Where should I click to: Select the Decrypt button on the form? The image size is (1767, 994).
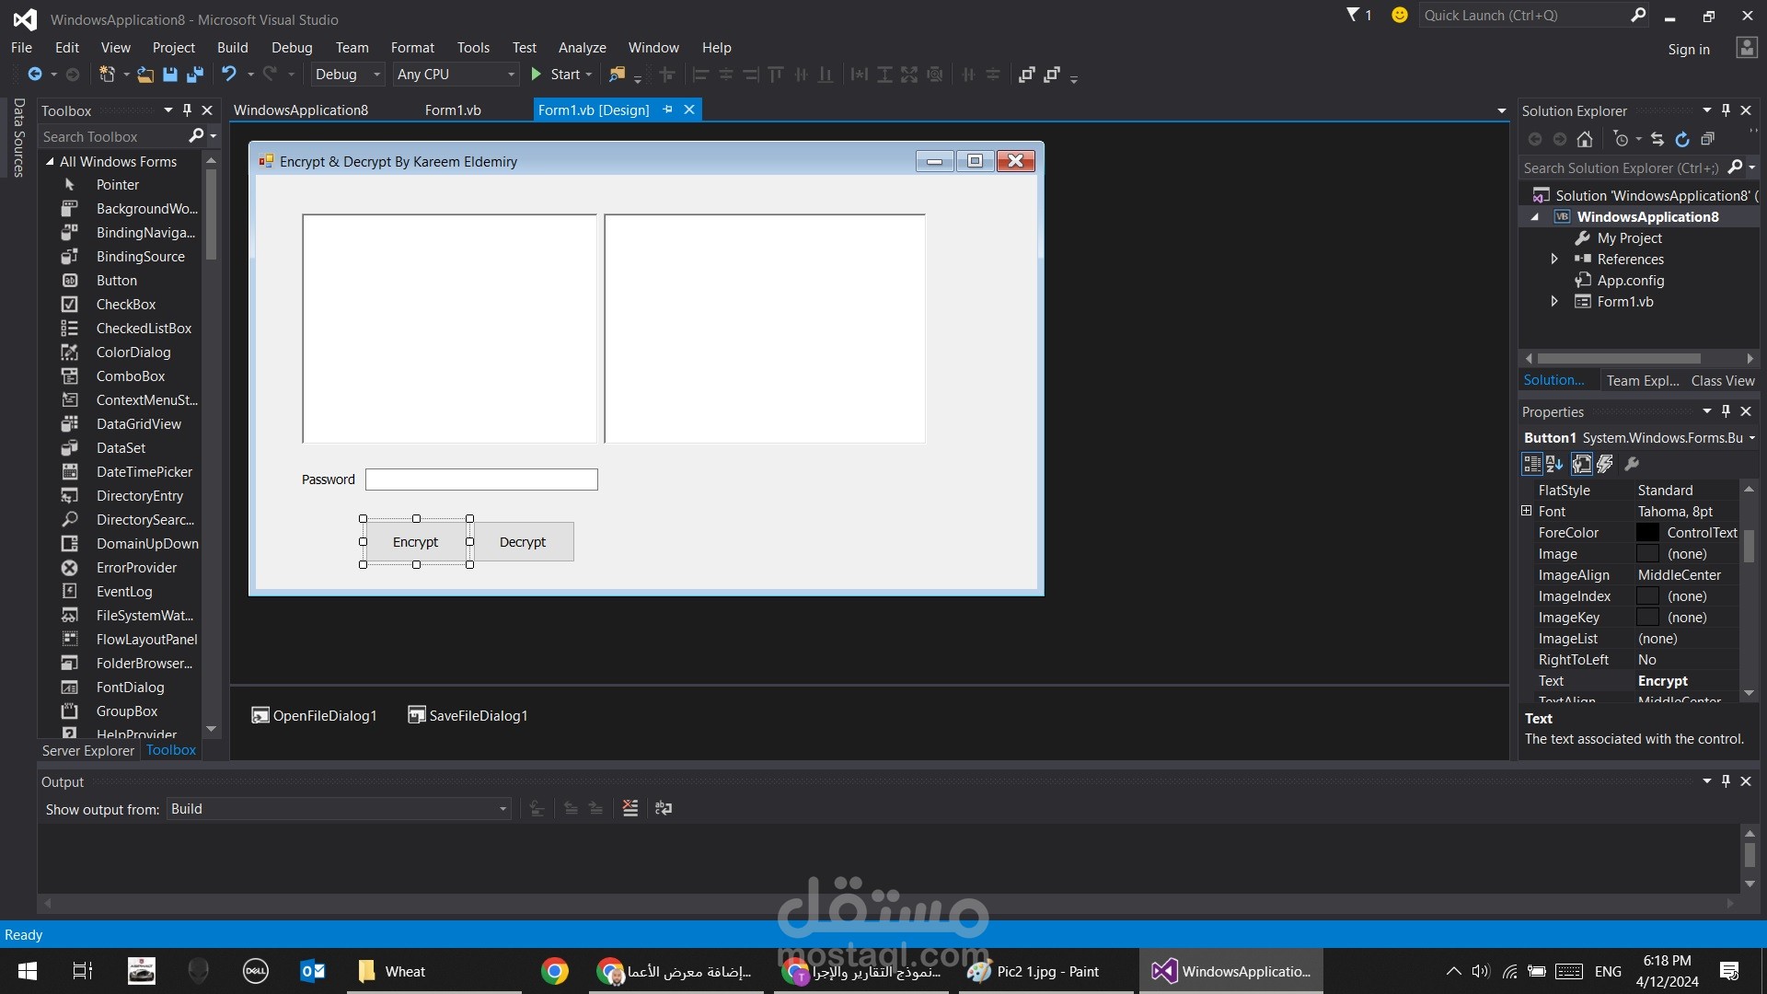[523, 542]
